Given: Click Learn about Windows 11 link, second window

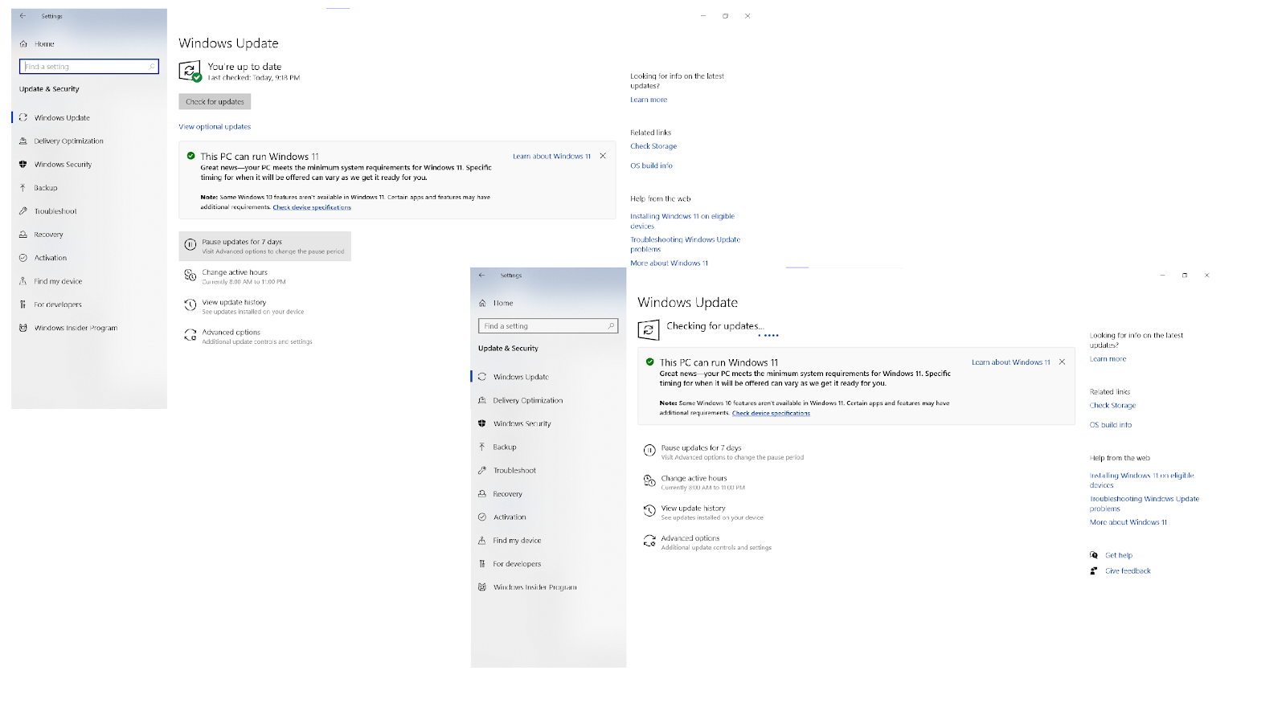Looking at the screenshot, I should (1010, 362).
